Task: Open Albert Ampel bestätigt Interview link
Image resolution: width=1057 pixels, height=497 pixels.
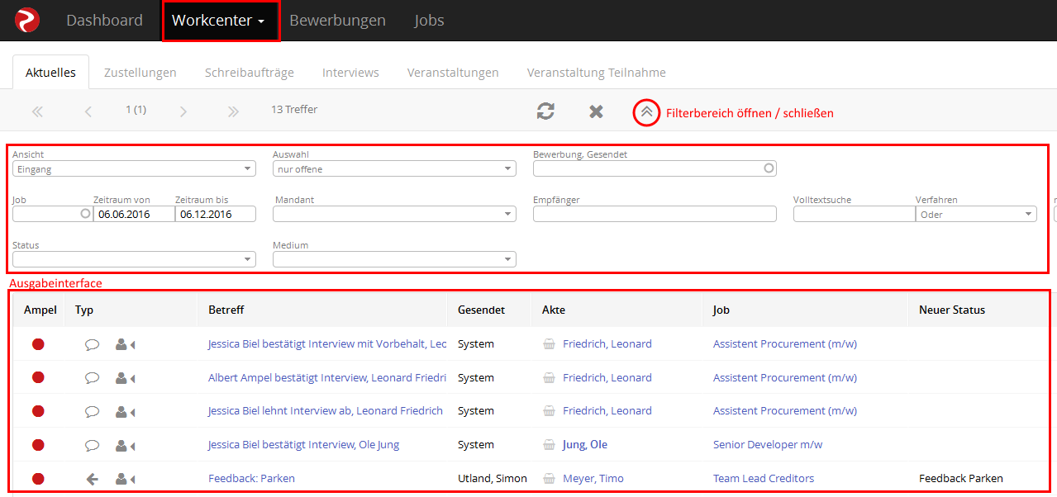Action: click(x=327, y=378)
